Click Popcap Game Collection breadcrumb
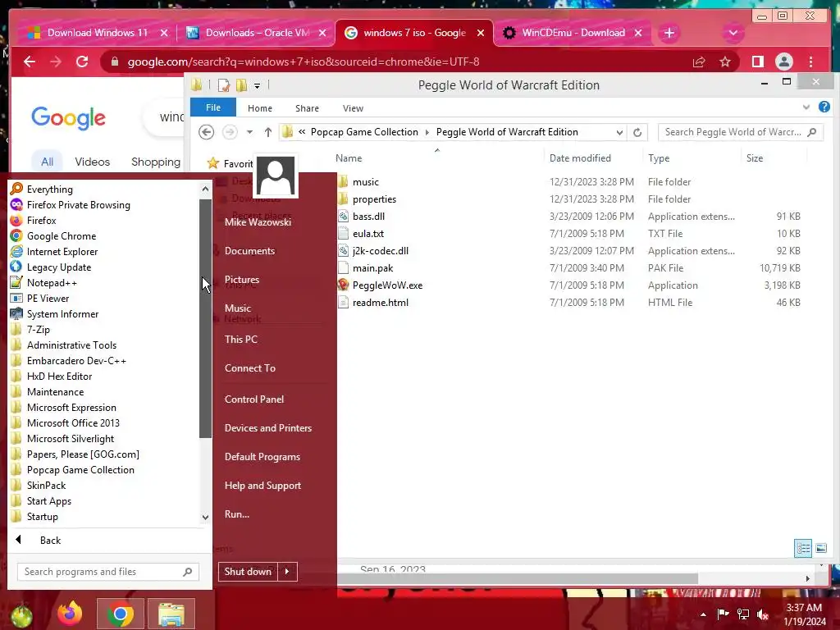 364,132
